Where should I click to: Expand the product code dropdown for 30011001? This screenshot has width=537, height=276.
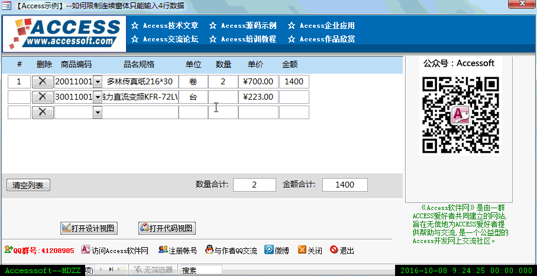tap(98, 97)
